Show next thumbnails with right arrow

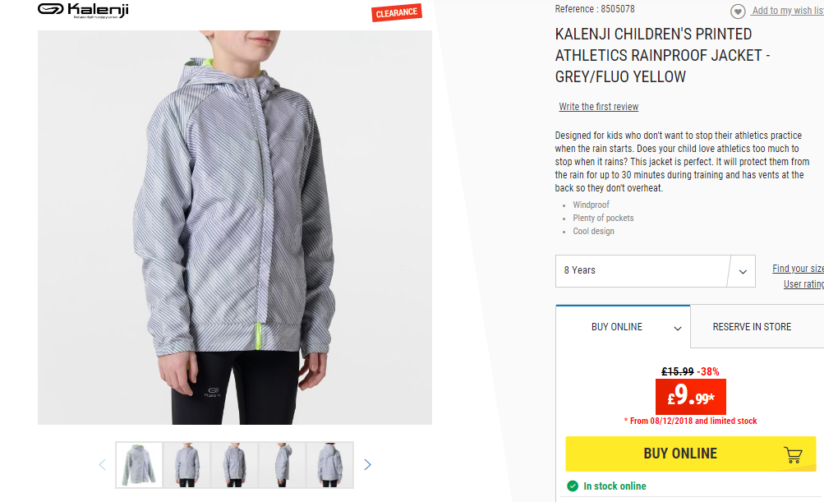click(x=367, y=465)
